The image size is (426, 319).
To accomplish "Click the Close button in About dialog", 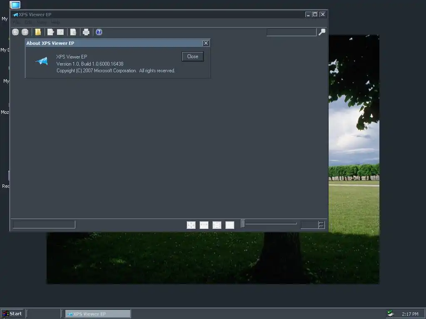I will [x=193, y=56].
